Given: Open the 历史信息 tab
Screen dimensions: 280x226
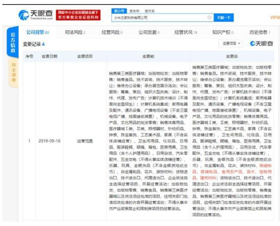Looking at the screenshot, I should 260,32.
